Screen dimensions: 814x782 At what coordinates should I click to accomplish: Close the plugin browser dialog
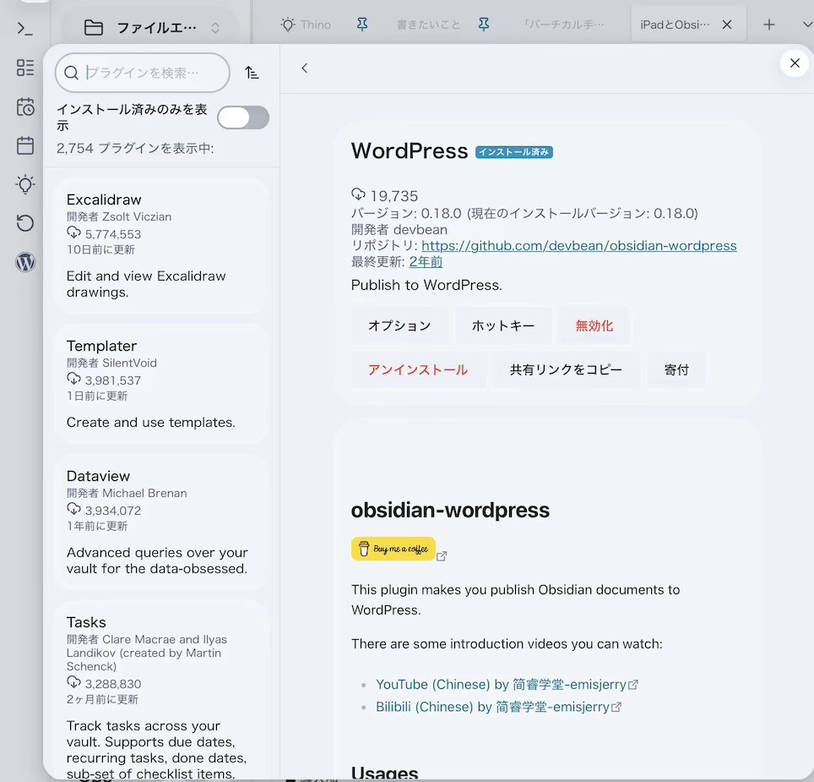point(795,63)
